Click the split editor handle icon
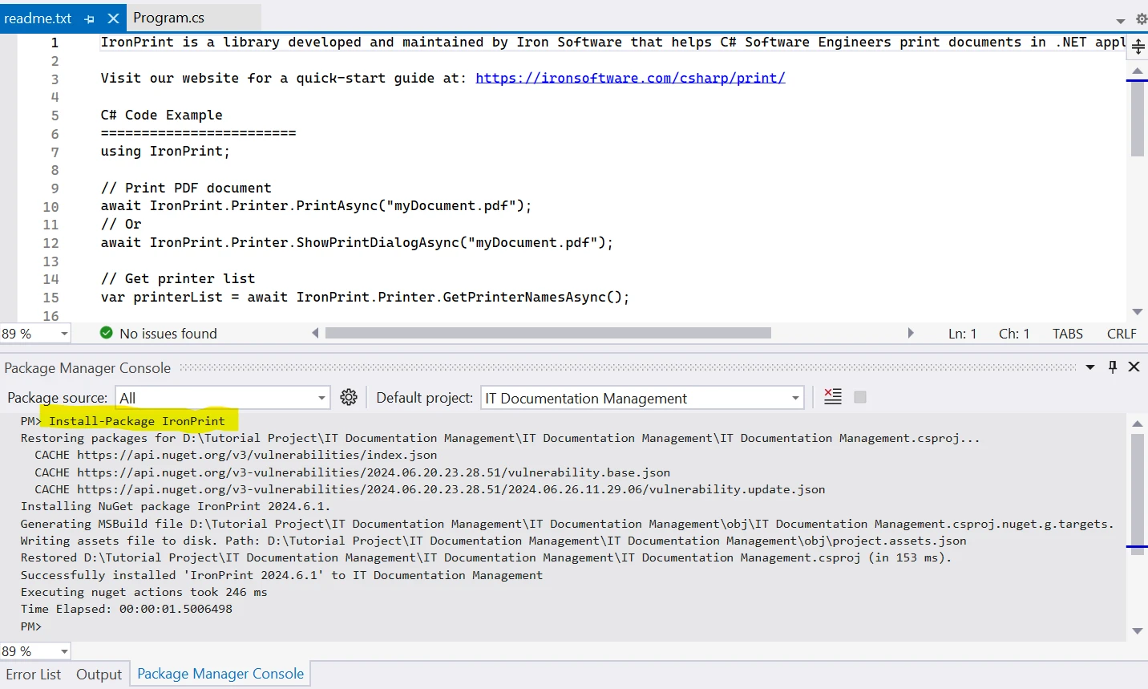Screen dimensions: 1148x689 pos(1138,47)
